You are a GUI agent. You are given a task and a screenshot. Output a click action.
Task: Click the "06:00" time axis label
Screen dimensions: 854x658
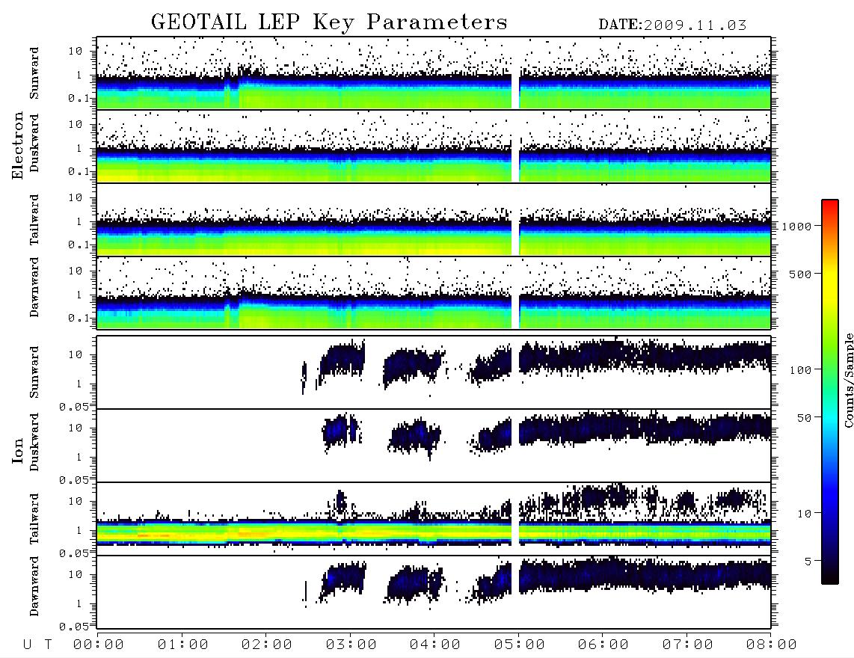click(603, 645)
